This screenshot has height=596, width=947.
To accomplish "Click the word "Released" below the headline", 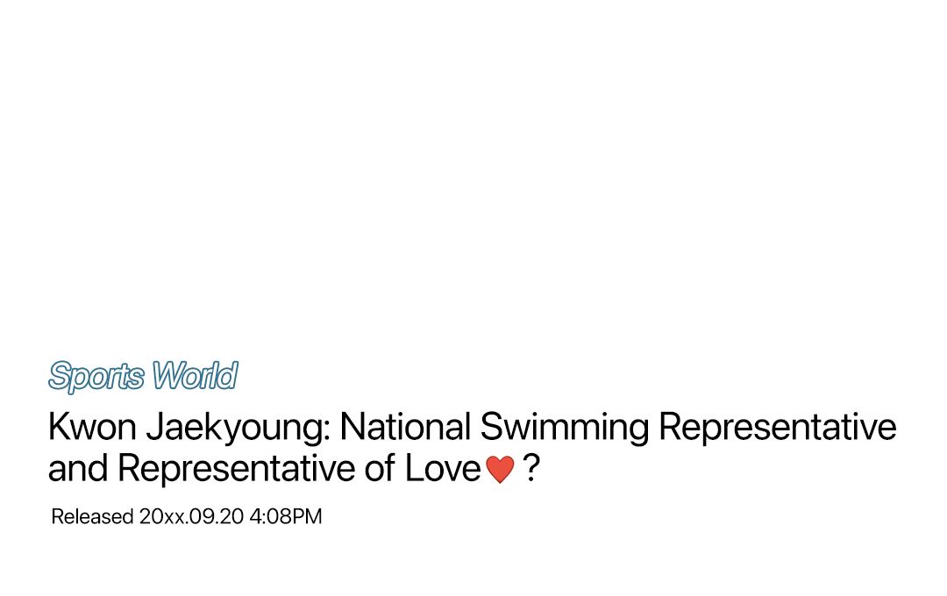I will 91,517.
